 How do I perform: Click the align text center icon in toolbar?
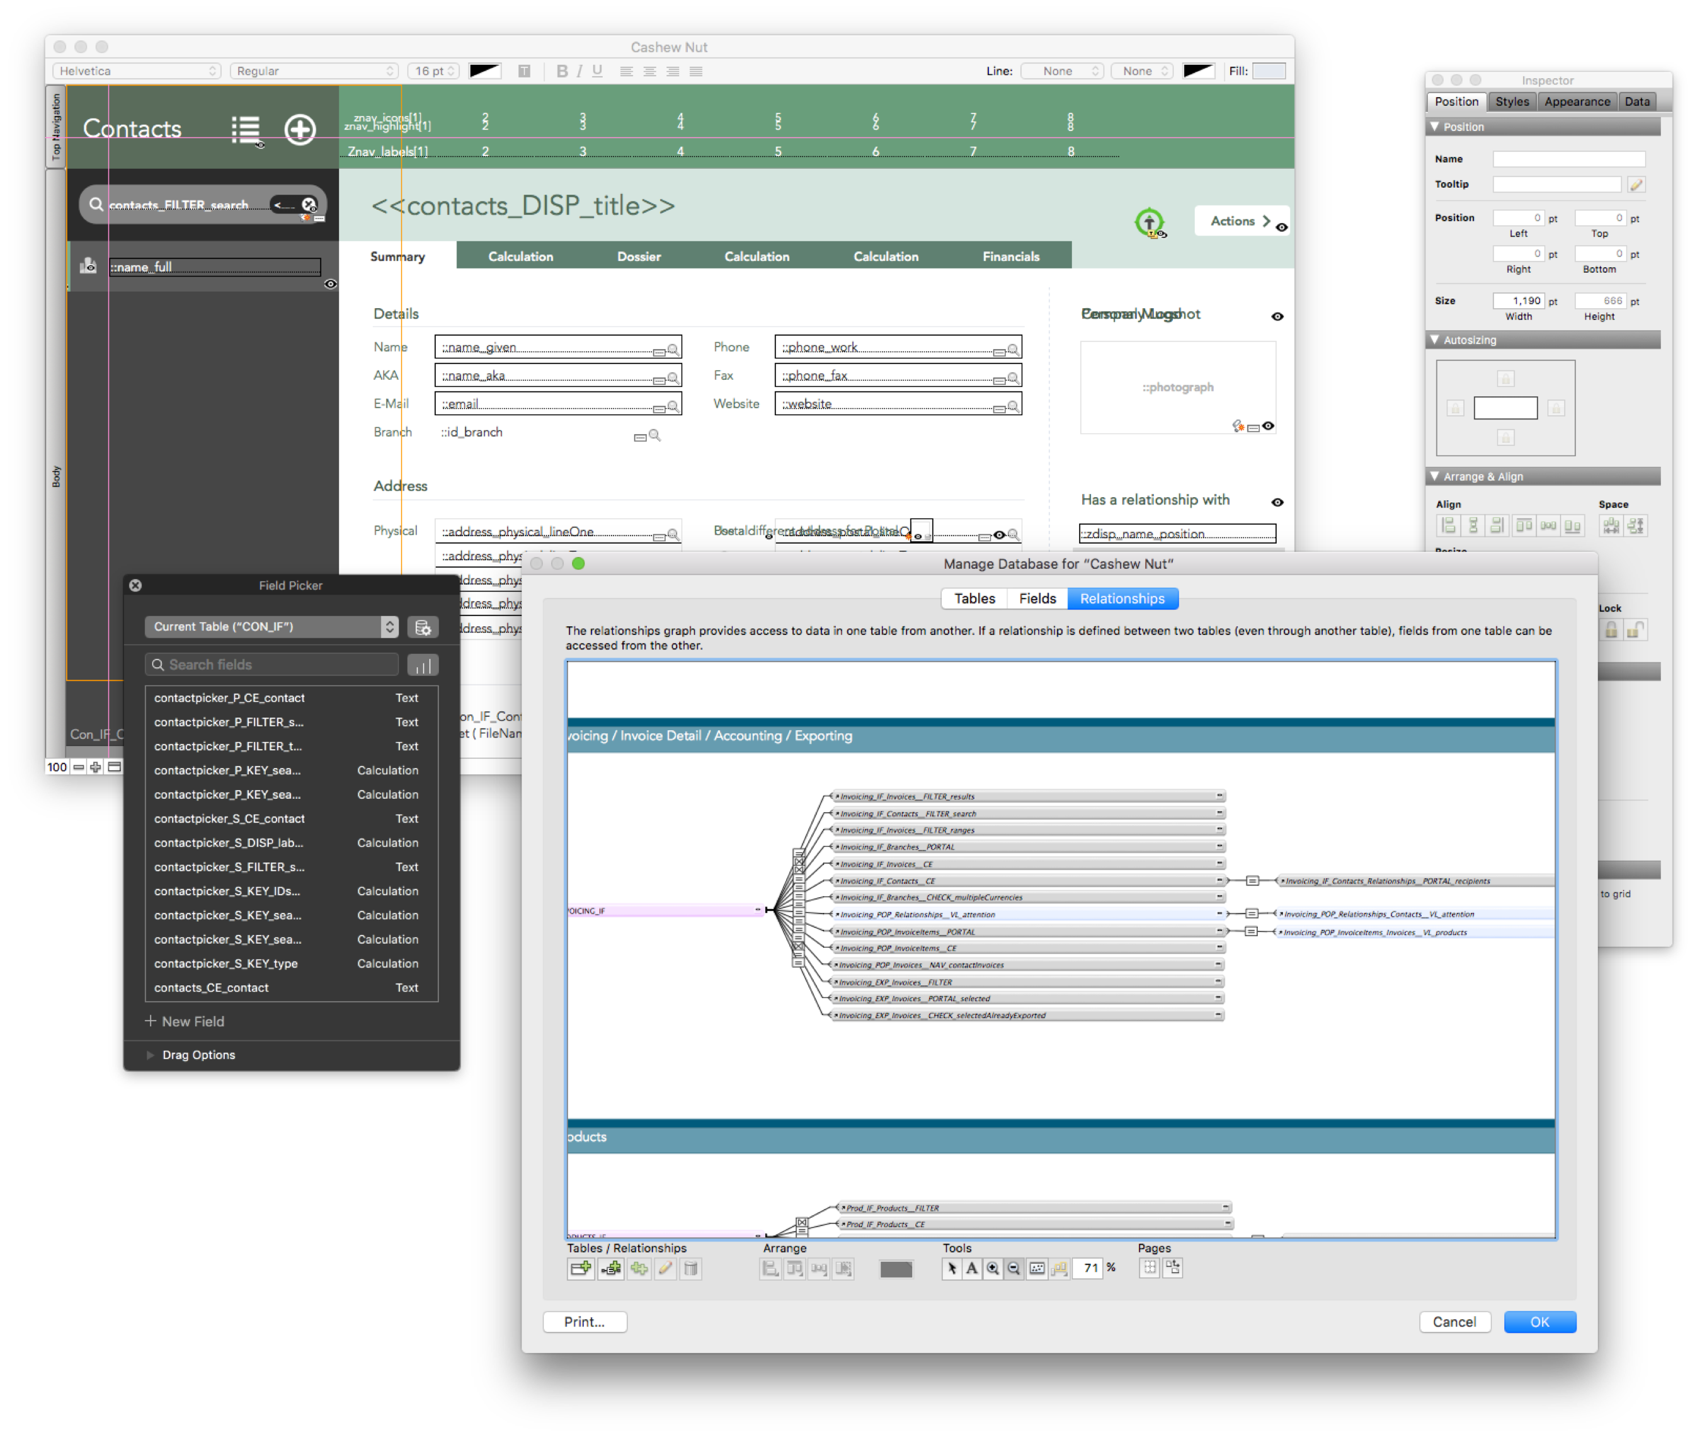pyautogui.click(x=649, y=71)
